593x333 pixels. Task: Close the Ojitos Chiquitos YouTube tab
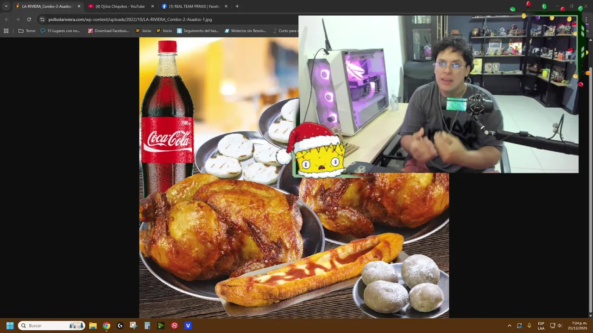point(152,6)
